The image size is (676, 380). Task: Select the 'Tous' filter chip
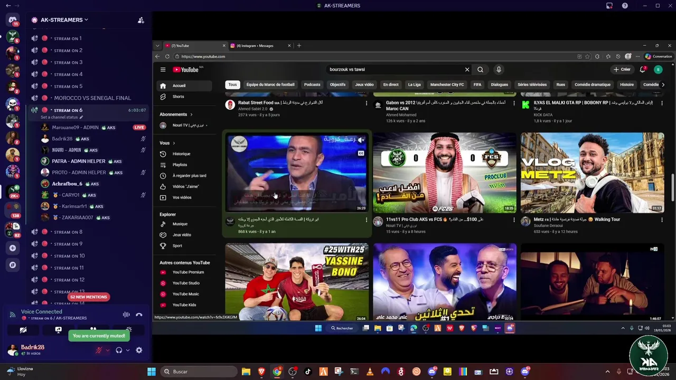232,84
